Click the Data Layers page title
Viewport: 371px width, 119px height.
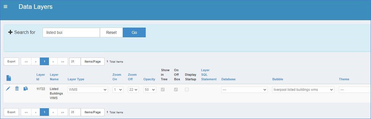click(x=35, y=7)
